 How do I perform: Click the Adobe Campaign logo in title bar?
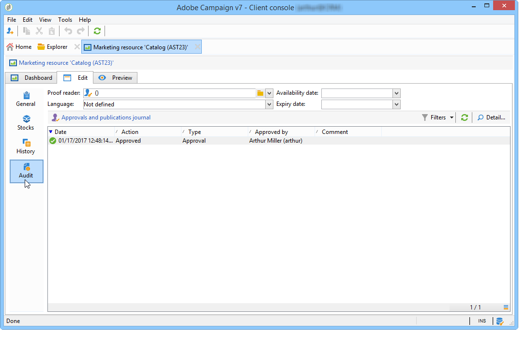point(9,7)
